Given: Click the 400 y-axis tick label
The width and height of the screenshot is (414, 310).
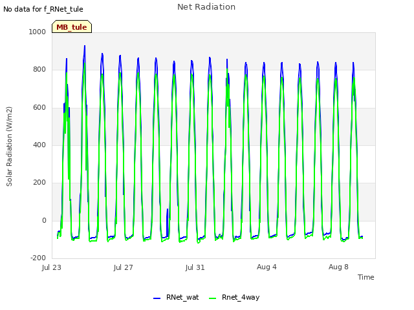Looking at the screenshot, I should [39, 145].
